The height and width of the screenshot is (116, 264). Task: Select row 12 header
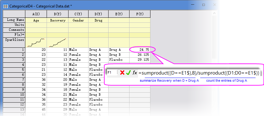point(14,105)
